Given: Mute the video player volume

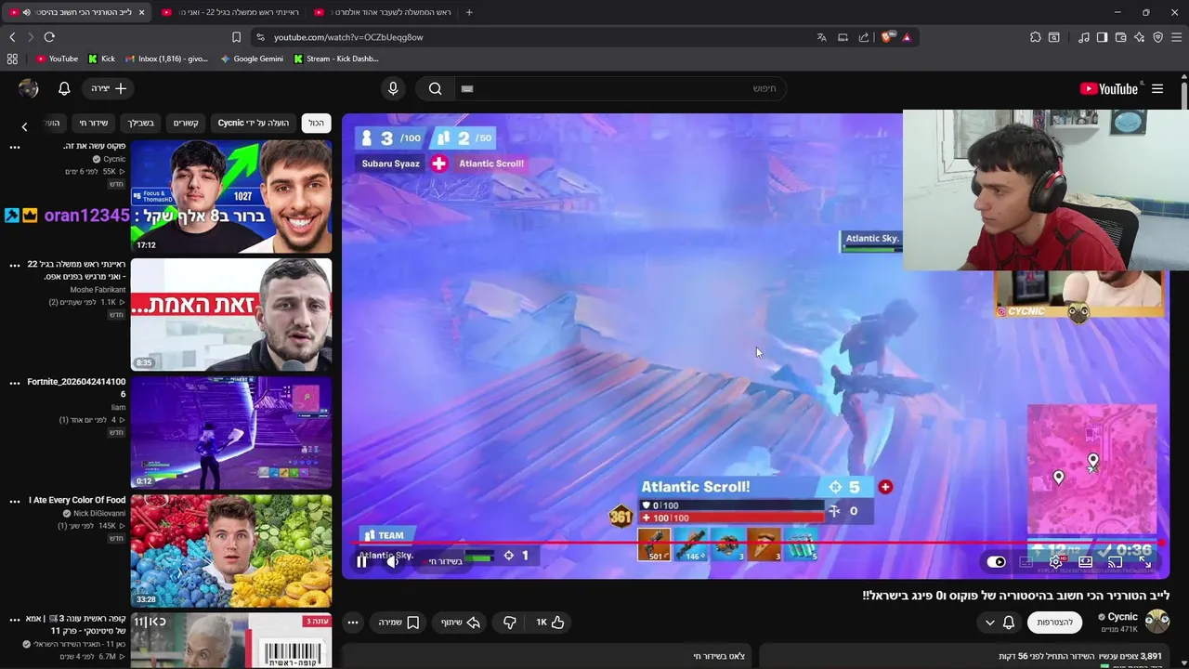Looking at the screenshot, I should point(392,561).
